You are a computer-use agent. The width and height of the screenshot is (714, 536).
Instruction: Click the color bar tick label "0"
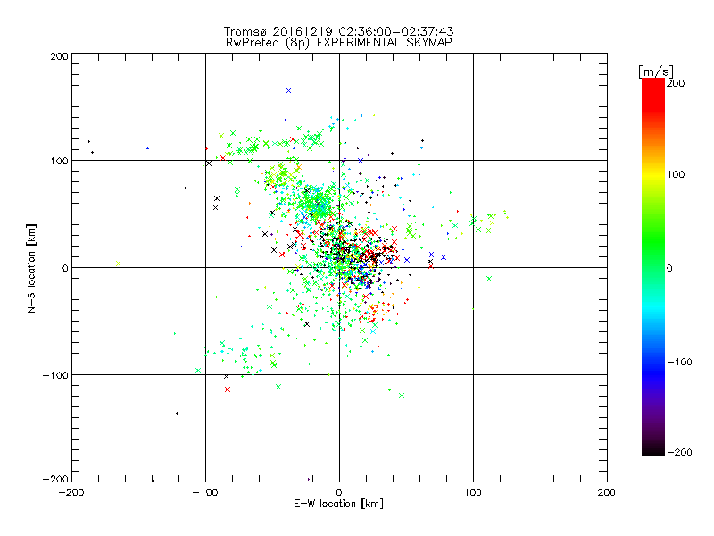tap(669, 268)
